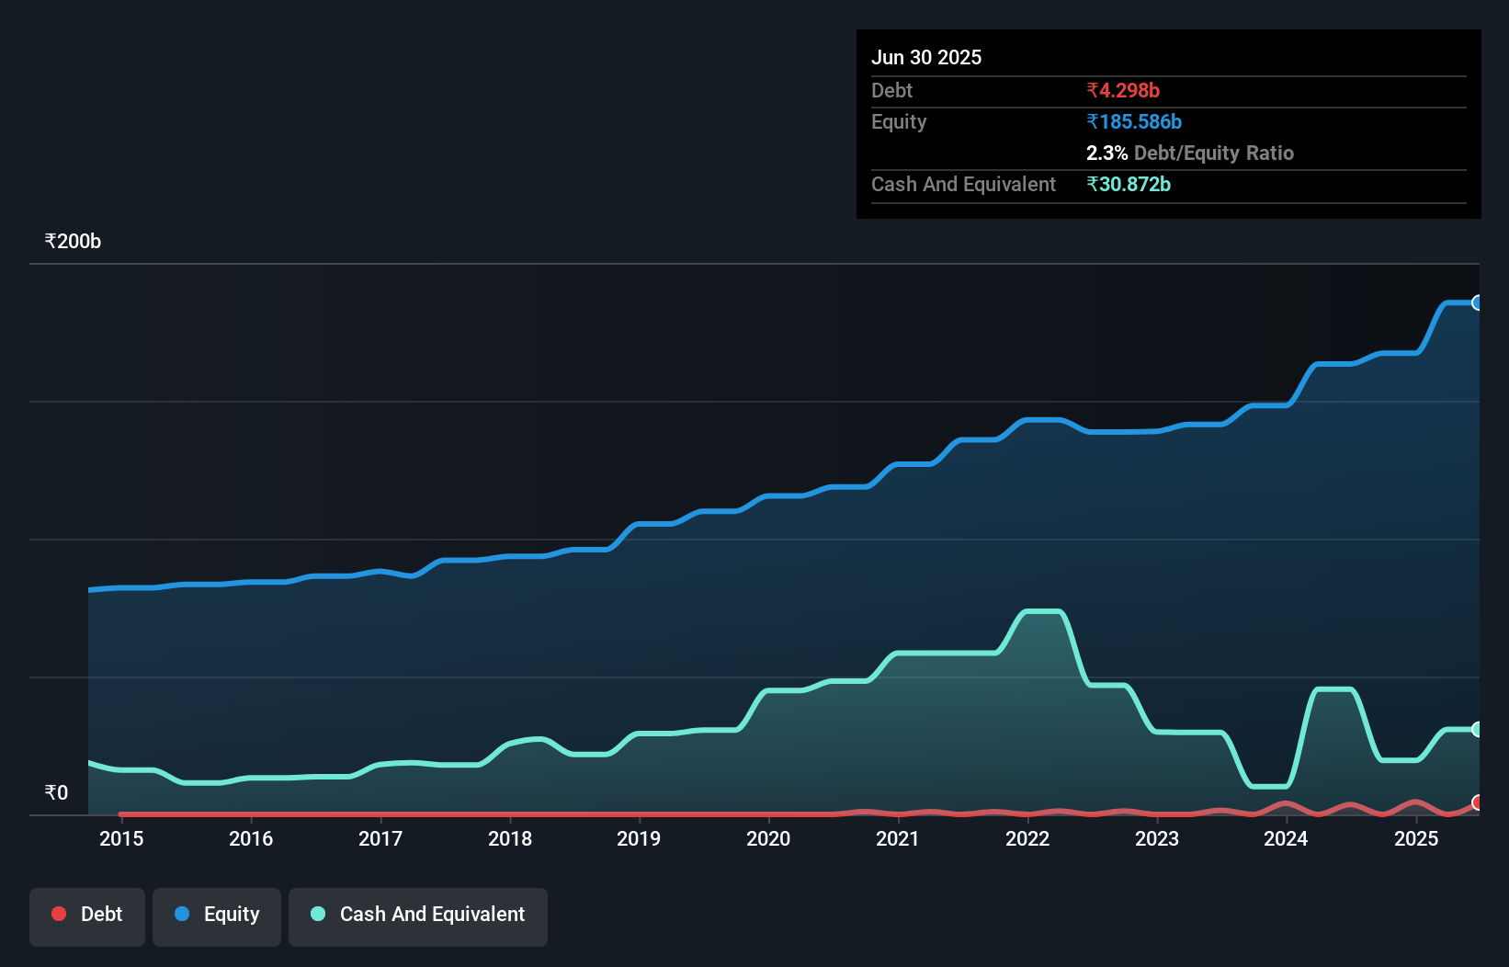This screenshot has height=967, width=1509.
Task: Select the 2024 label on the x-axis
Action: point(1286,838)
